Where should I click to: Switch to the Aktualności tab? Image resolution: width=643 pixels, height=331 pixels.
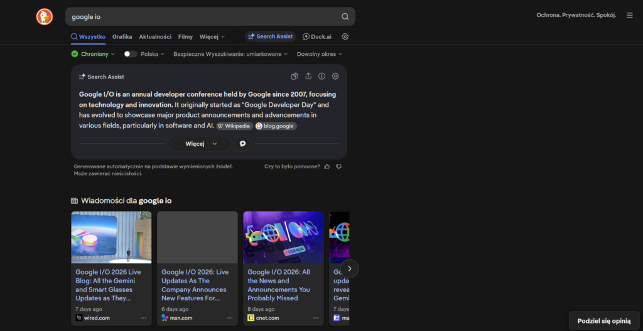155,36
